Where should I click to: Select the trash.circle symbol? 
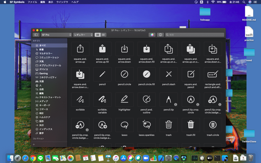coord(213,125)
